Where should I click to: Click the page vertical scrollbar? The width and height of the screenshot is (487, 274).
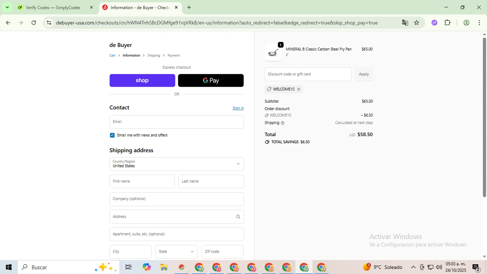(484, 117)
